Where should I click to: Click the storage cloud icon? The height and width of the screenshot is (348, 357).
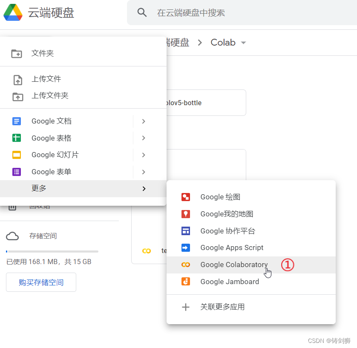click(12, 236)
